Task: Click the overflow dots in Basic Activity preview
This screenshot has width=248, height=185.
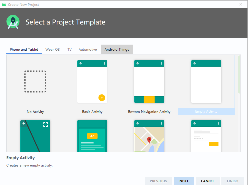Action: click(104, 63)
